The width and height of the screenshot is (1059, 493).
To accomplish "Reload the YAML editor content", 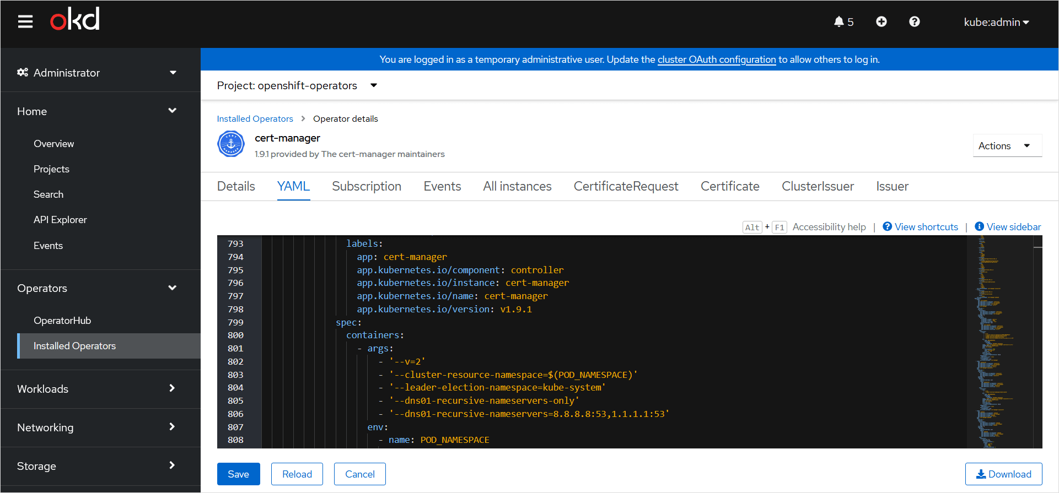I will tap(297, 474).
